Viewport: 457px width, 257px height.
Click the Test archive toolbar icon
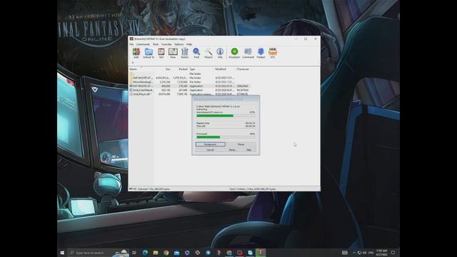coord(161,53)
